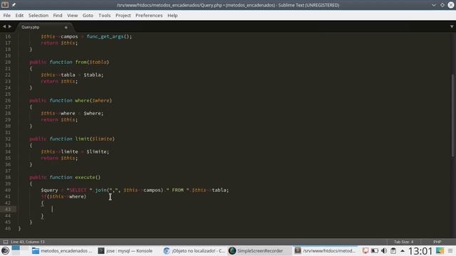Open the View menu
The image size is (456, 256).
tap(73, 16)
